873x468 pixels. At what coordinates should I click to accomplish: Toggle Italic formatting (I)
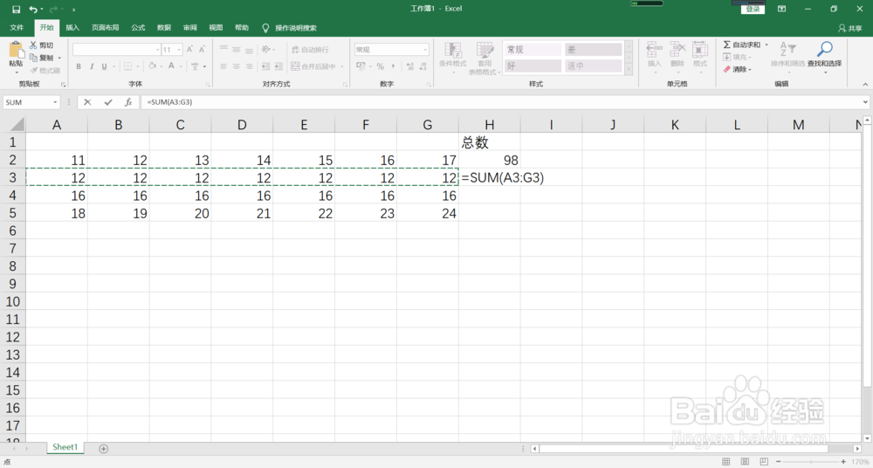pyautogui.click(x=92, y=66)
